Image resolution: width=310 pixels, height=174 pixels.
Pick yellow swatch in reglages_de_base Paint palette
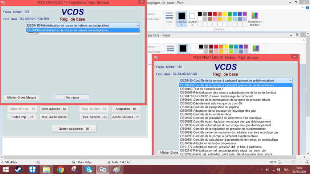point(225,14)
